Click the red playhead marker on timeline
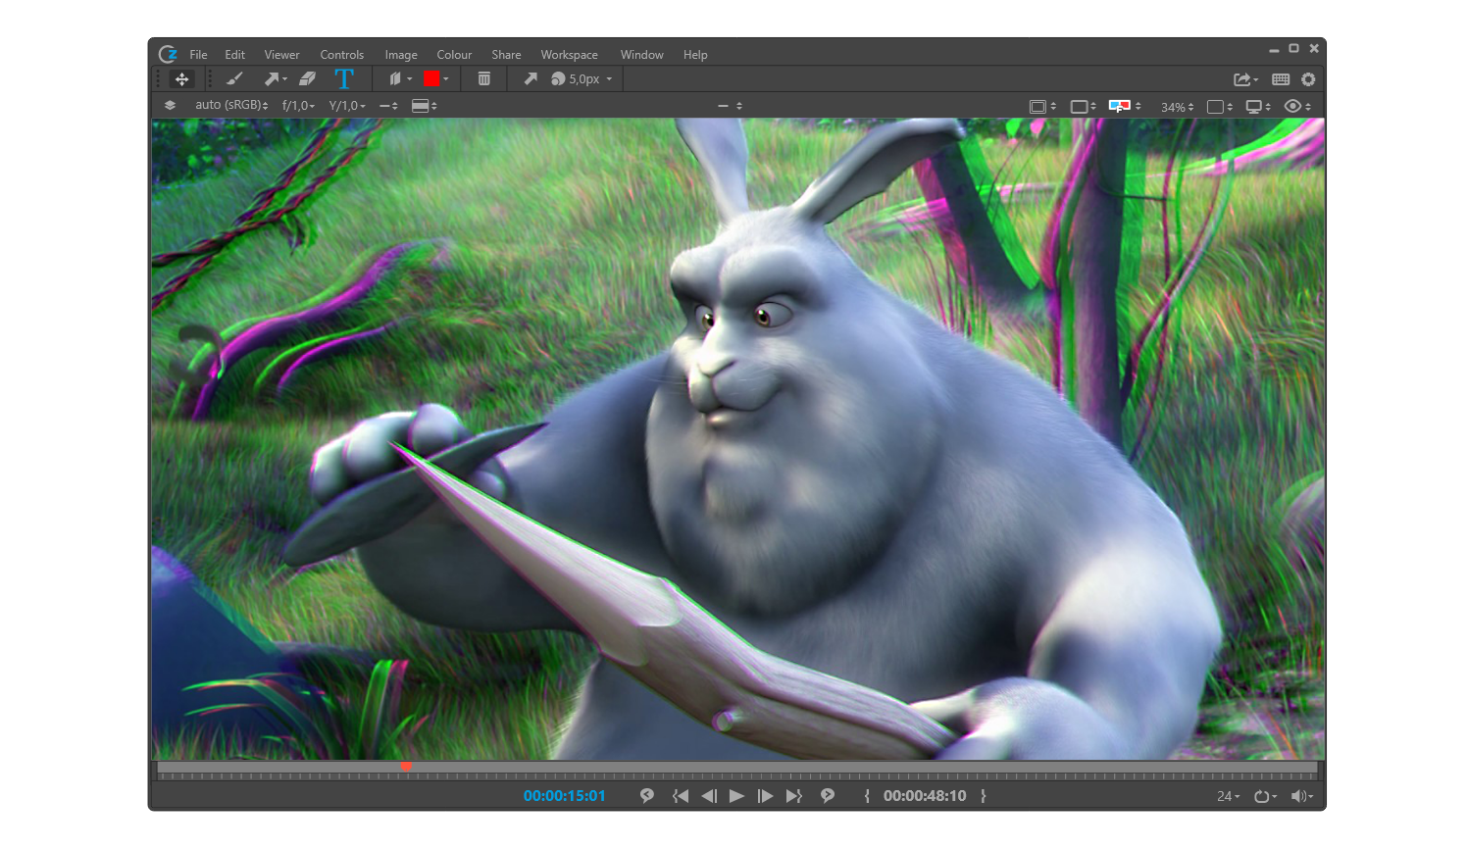 pos(406,767)
